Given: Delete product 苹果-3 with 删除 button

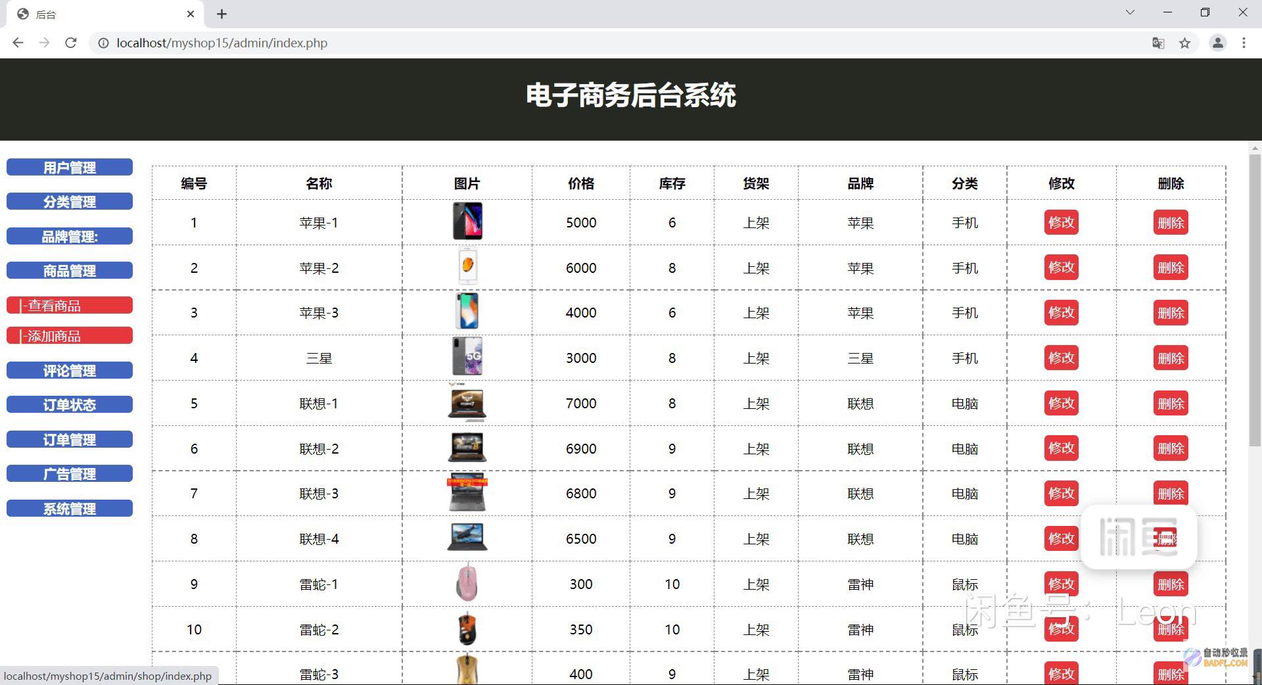Looking at the screenshot, I should pyautogui.click(x=1171, y=312).
